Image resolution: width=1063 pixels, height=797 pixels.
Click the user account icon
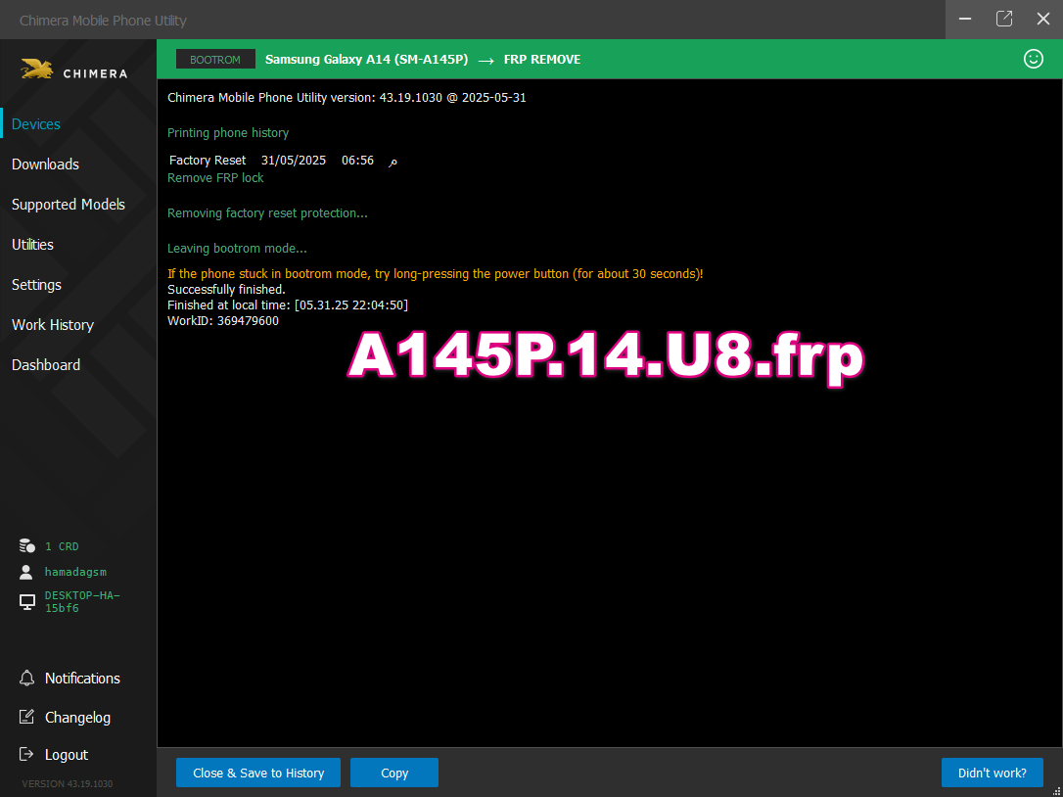coord(26,572)
